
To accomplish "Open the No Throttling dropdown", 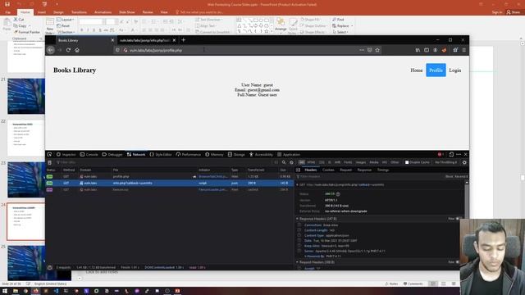I will 445,162.
